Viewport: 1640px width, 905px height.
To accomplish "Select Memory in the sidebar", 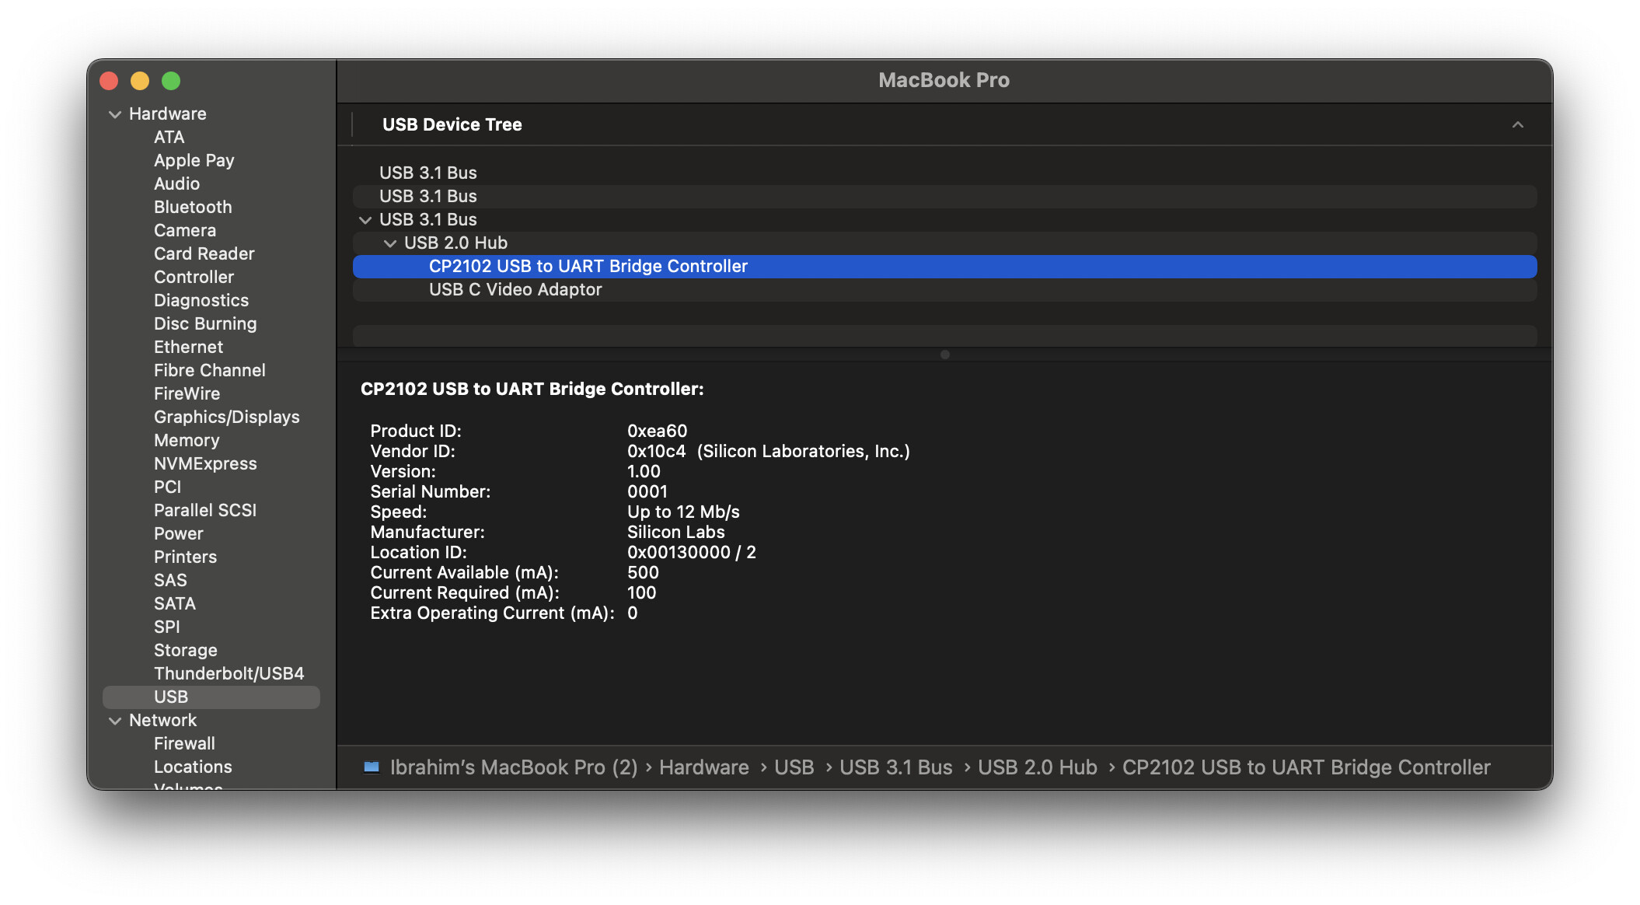I will 187,440.
